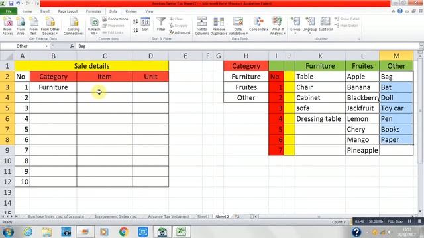Switch to the Review tab
This screenshot has width=424, height=238.
pyautogui.click(x=131, y=11)
